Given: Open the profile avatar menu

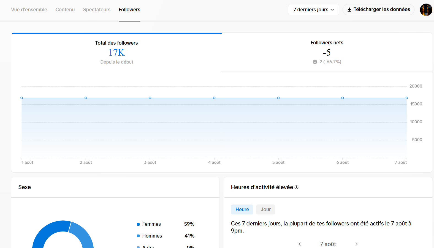Looking at the screenshot, I should (426, 10).
